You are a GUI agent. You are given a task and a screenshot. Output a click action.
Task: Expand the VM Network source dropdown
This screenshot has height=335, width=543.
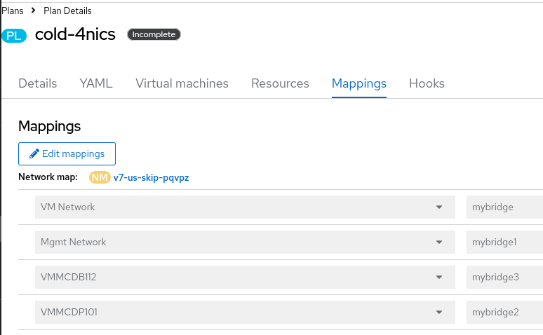439,207
